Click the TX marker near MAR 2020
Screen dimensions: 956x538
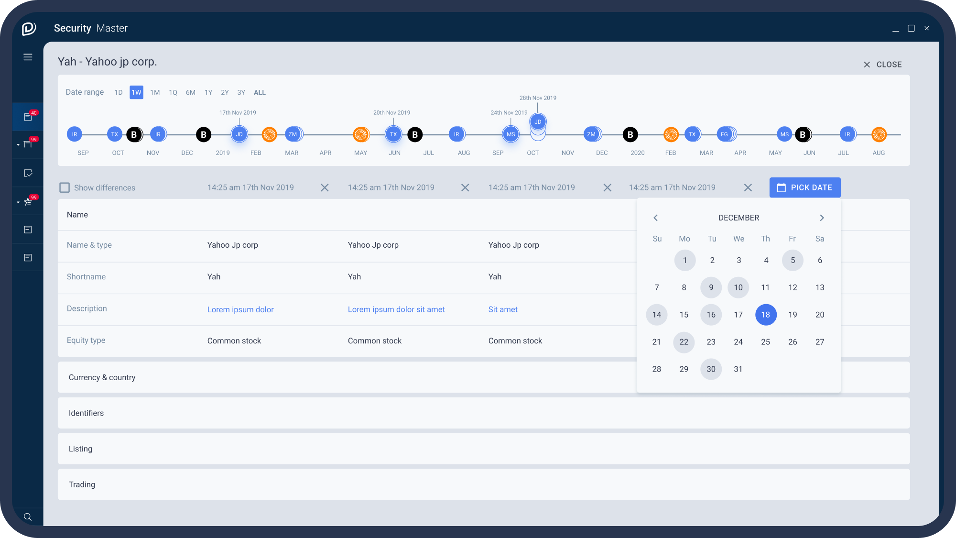tap(692, 134)
